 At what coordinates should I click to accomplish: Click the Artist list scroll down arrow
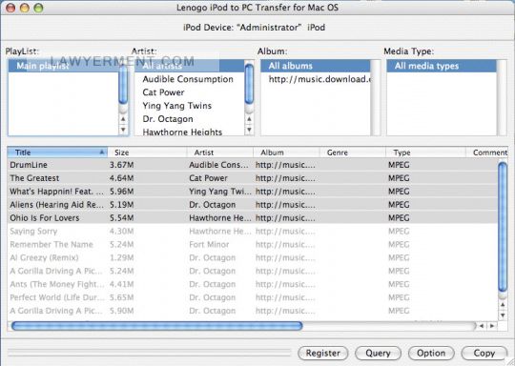[x=249, y=130]
